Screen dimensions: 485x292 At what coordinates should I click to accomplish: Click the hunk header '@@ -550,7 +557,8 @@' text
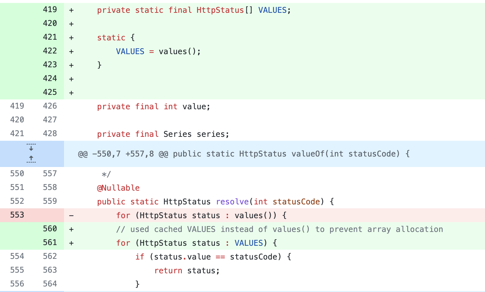[123, 154]
